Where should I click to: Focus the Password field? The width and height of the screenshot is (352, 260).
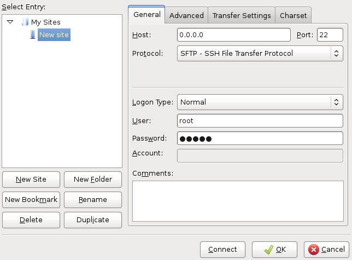(260, 138)
